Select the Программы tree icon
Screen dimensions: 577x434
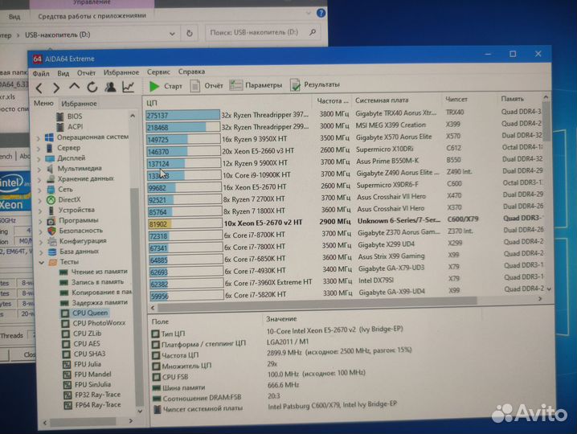[x=51, y=221]
